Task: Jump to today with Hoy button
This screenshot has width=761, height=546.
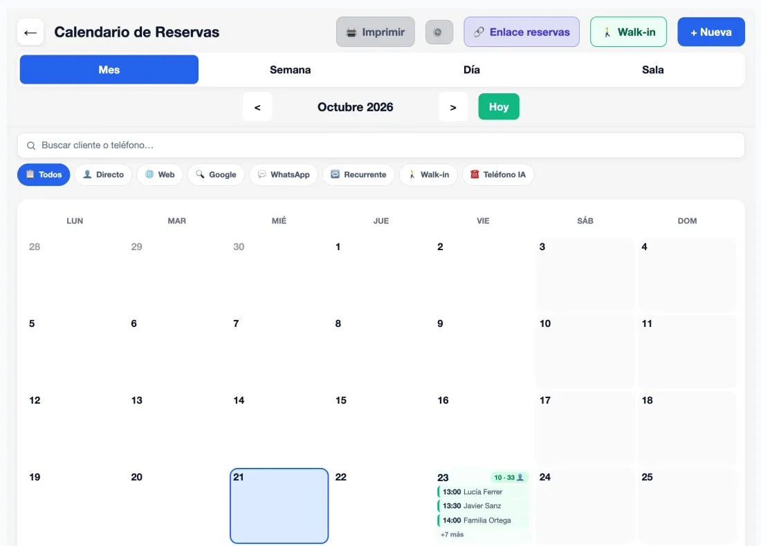Action: (498, 106)
